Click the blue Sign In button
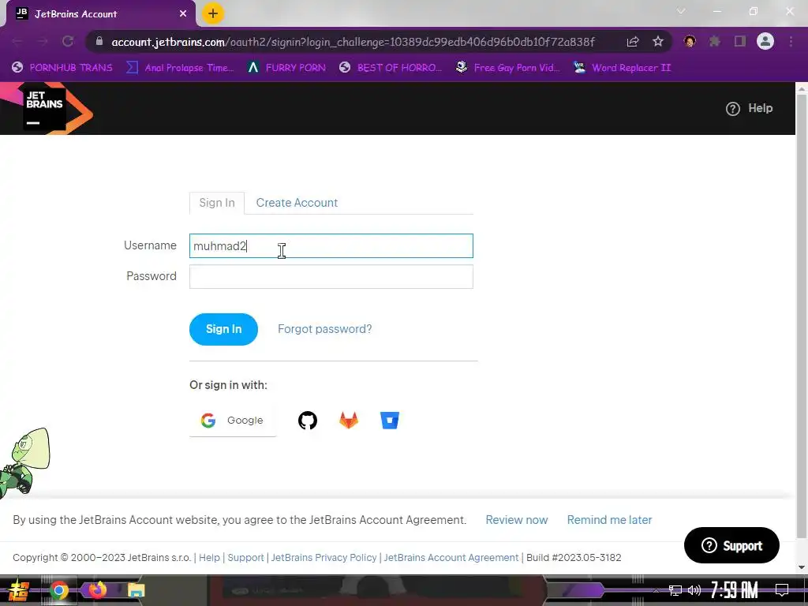Screen dimensions: 808x606 (223, 329)
